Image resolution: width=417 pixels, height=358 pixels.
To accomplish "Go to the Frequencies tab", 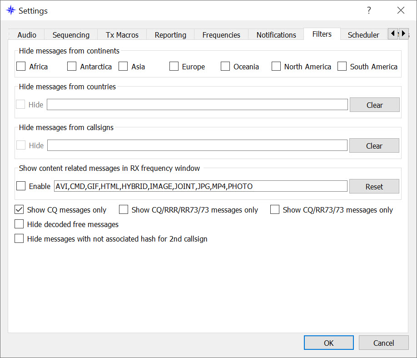I will point(221,35).
